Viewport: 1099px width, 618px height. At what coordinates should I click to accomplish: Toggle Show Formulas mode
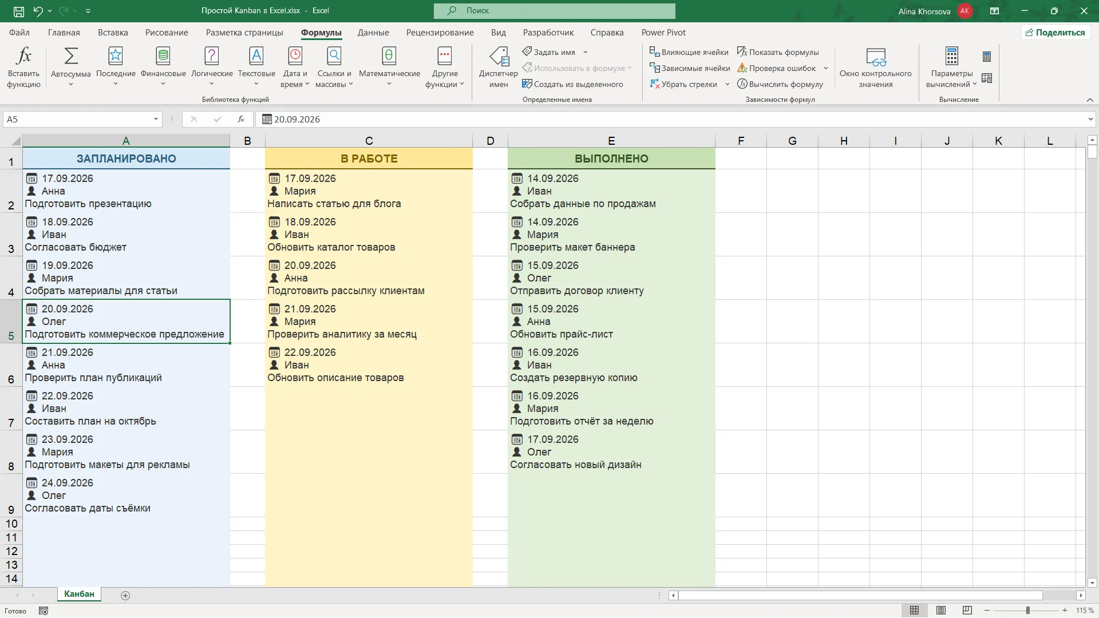[778, 52]
